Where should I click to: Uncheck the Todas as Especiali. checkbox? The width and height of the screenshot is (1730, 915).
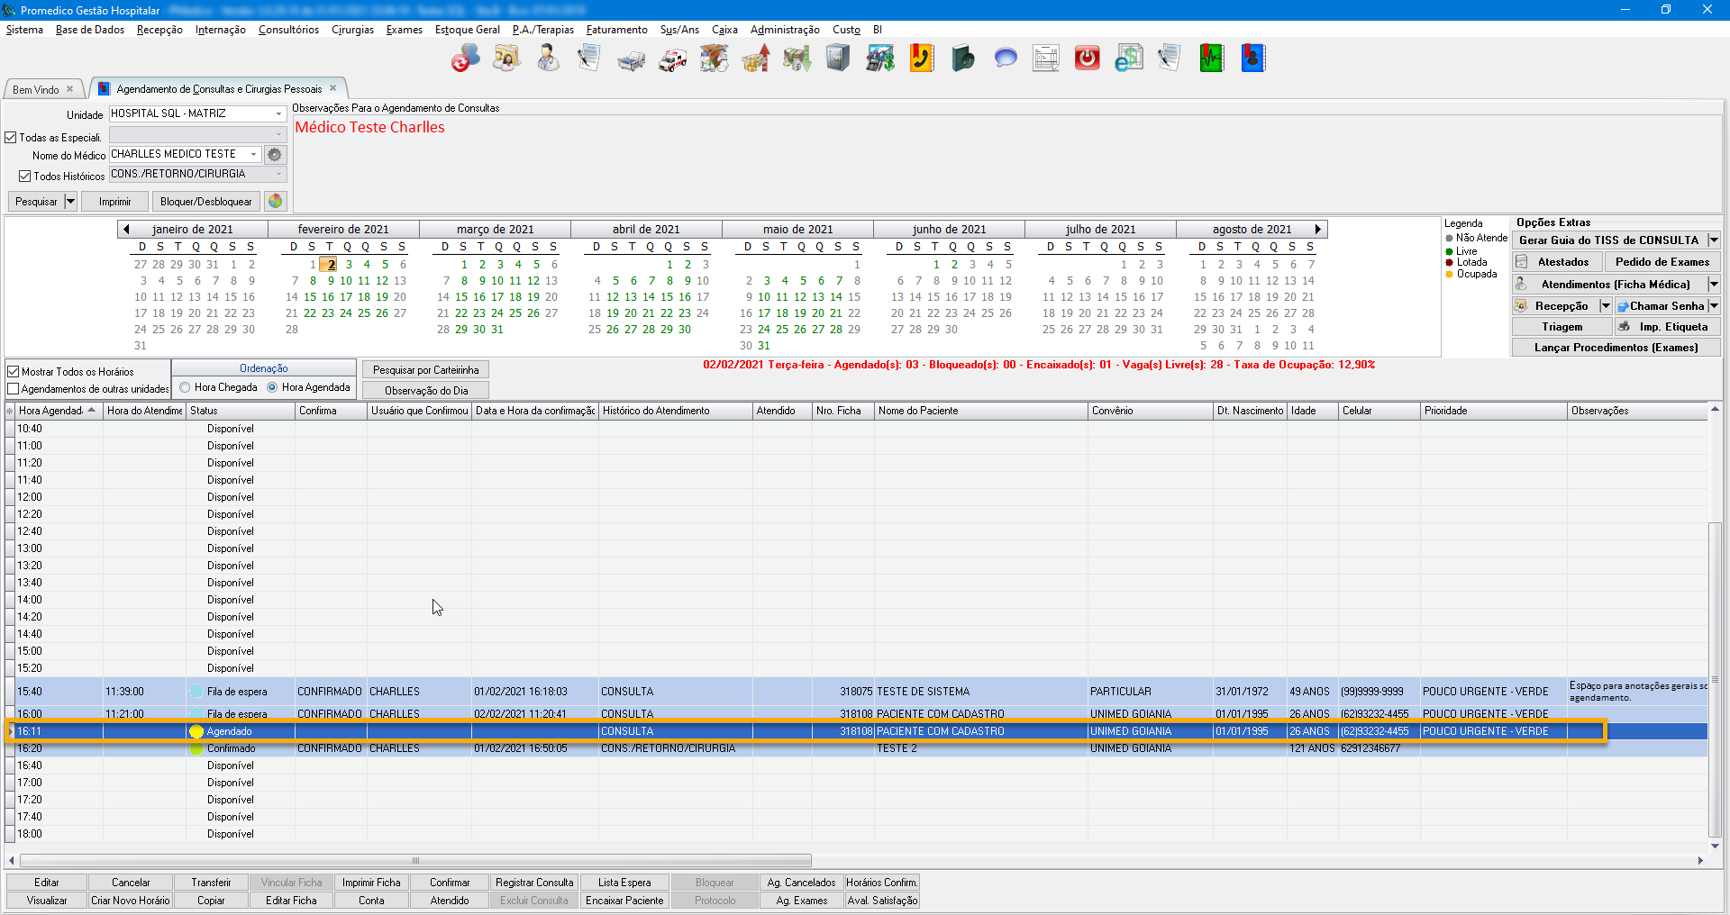pos(12,138)
